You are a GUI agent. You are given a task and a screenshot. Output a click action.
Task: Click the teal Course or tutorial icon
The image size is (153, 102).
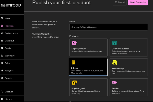point(114,43)
